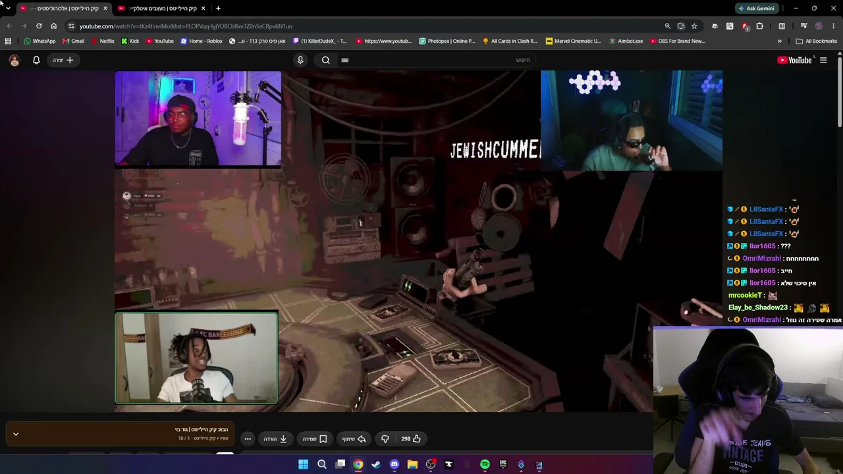Open the KillerDudeX bookmark

tap(319, 41)
